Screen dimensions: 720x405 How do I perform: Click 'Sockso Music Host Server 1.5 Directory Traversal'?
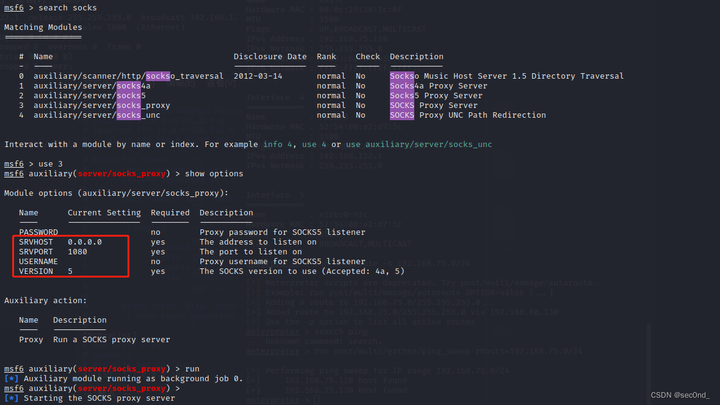507,76
